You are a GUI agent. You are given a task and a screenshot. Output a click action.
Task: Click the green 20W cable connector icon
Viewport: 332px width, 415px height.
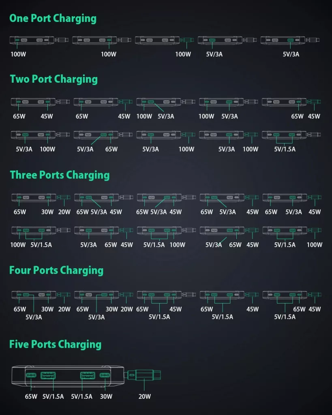(x=144, y=375)
